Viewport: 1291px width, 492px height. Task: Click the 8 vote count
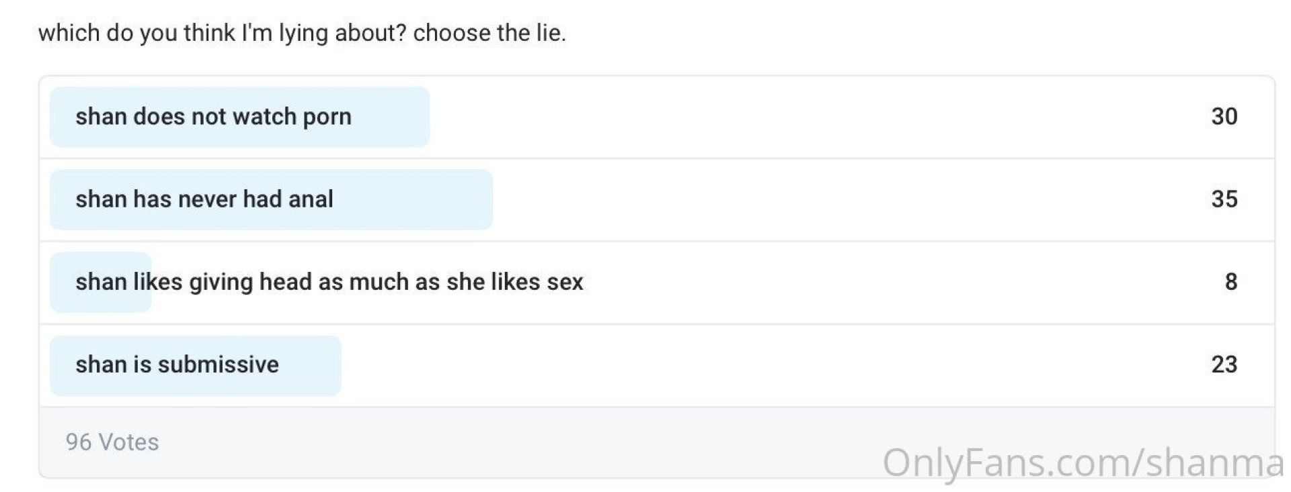click(x=1230, y=282)
